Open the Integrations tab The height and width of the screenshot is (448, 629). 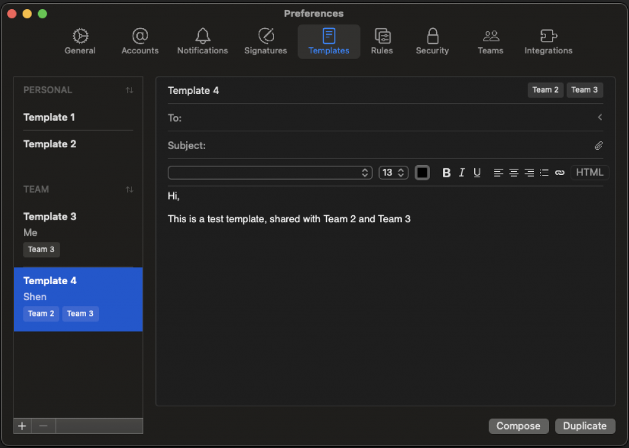pyautogui.click(x=548, y=42)
